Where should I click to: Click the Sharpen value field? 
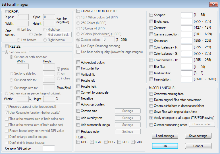187,15
